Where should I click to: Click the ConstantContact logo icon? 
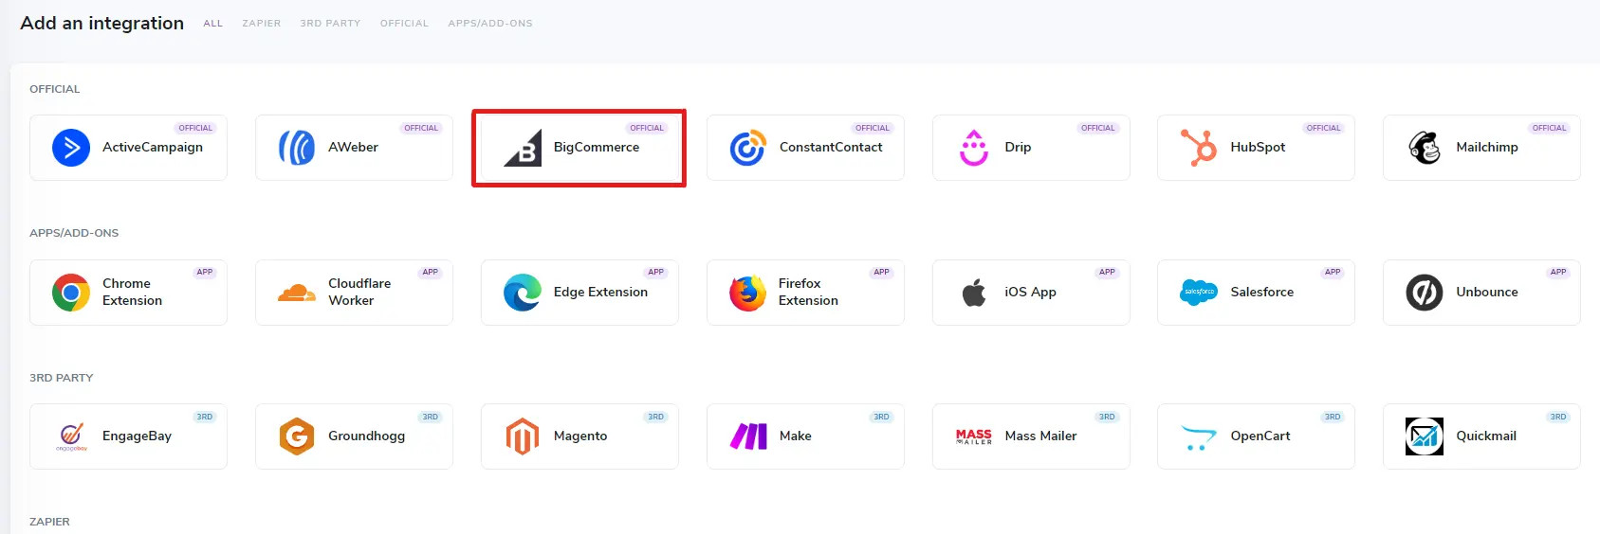747,148
